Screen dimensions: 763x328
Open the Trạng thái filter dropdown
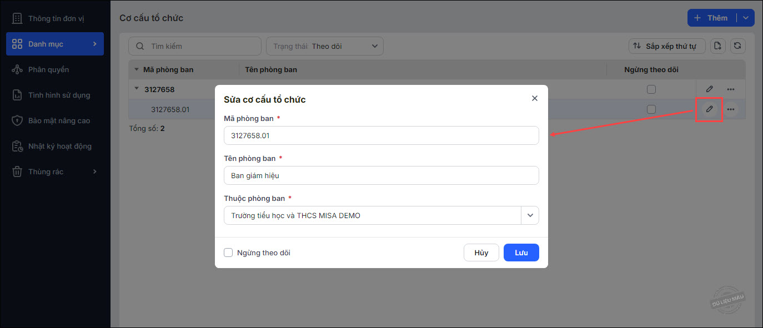pyautogui.click(x=325, y=46)
